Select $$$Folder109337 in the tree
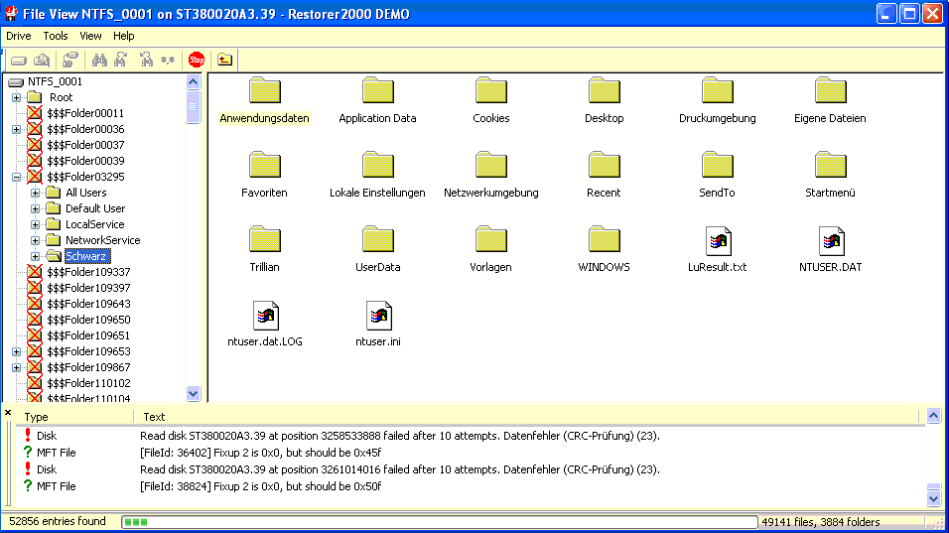 point(88,272)
